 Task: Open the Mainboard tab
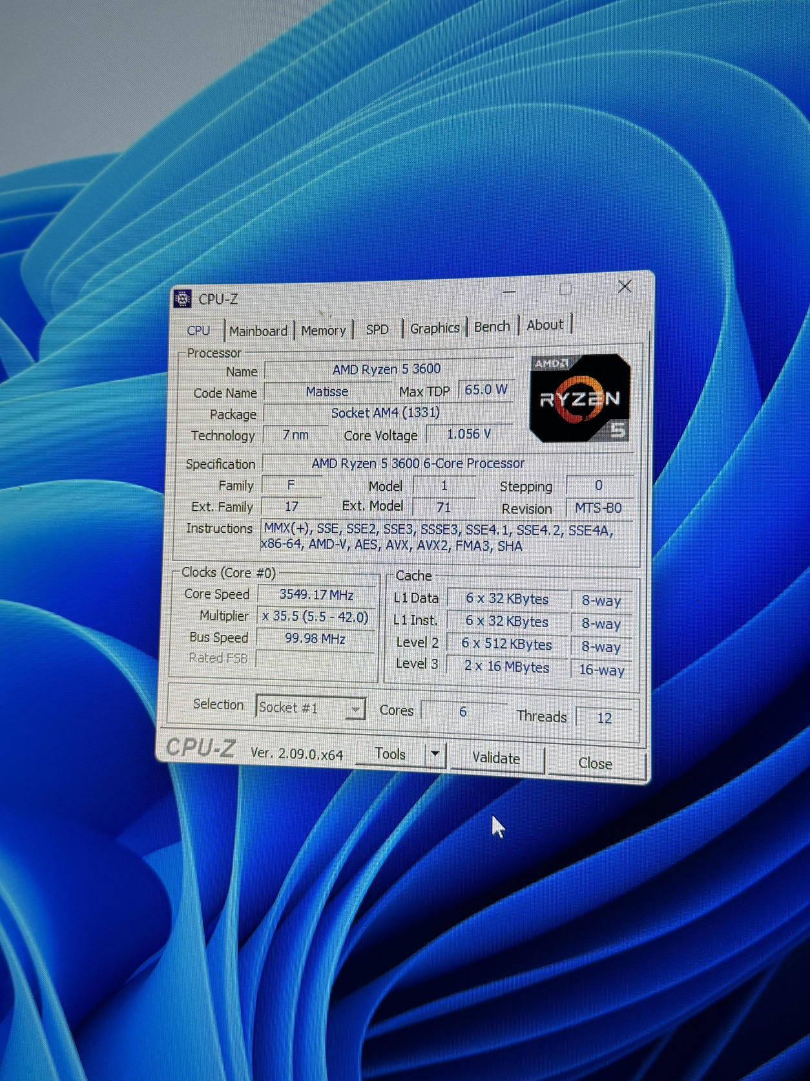[x=258, y=331]
